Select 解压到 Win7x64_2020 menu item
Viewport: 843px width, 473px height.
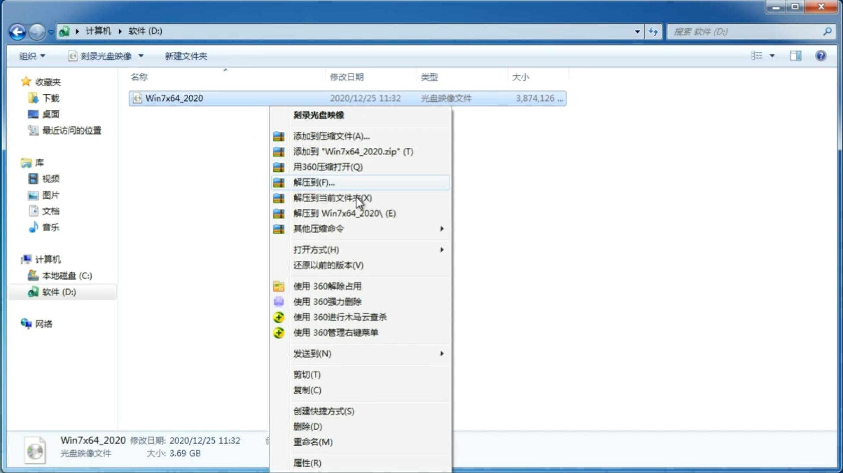pyautogui.click(x=344, y=213)
